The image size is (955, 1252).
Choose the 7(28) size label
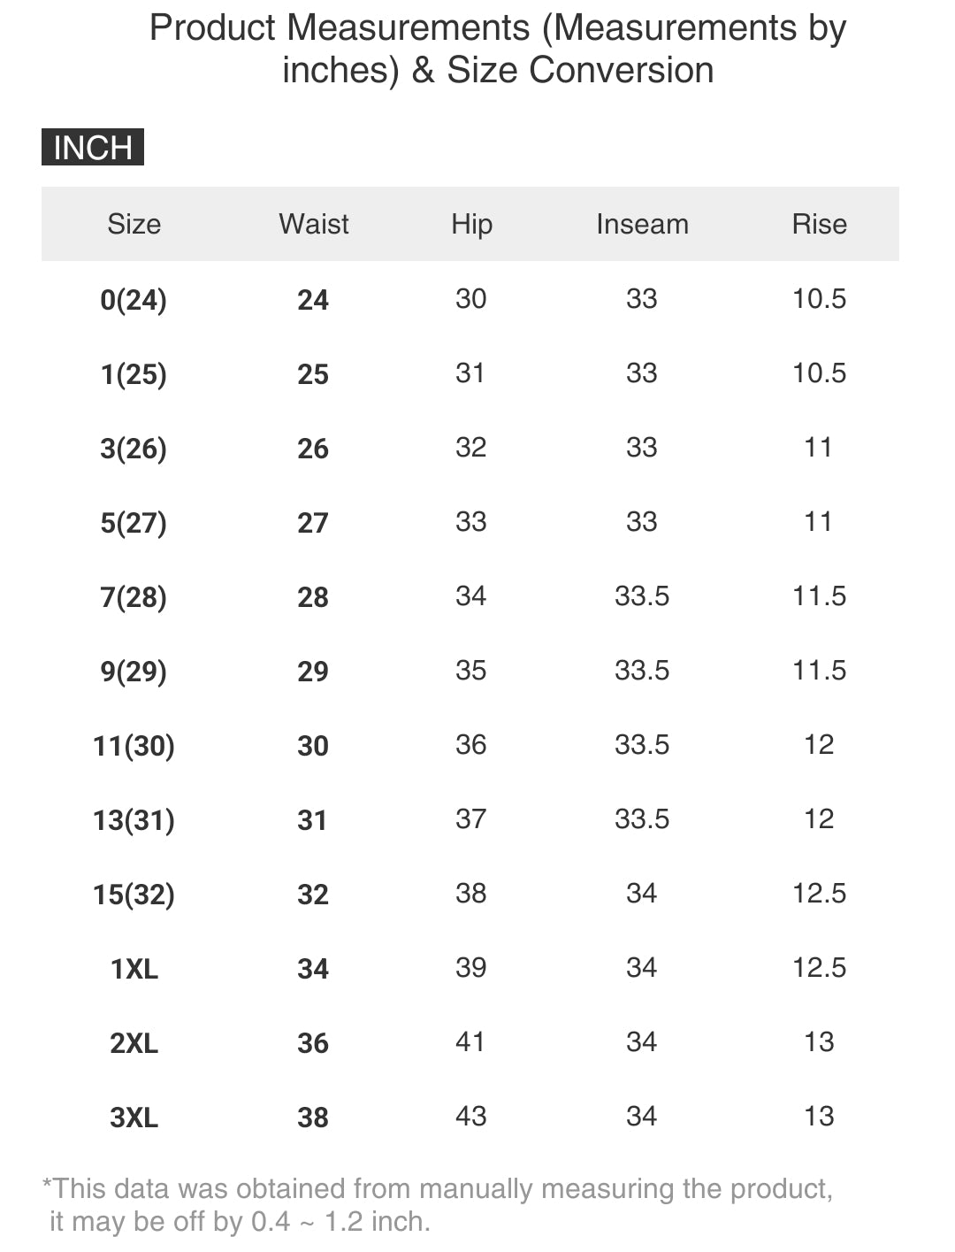coord(134,597)
